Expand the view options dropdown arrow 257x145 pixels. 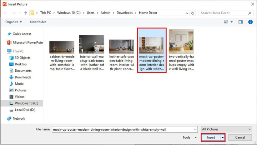click(x=232, y=22)
